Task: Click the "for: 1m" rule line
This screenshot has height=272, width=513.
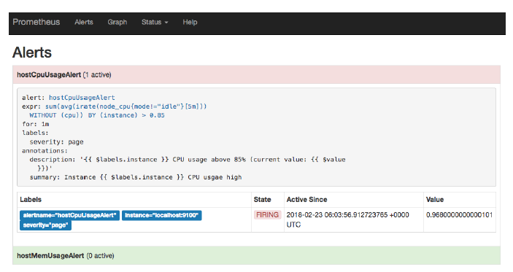Action: [x=36, y=124]
